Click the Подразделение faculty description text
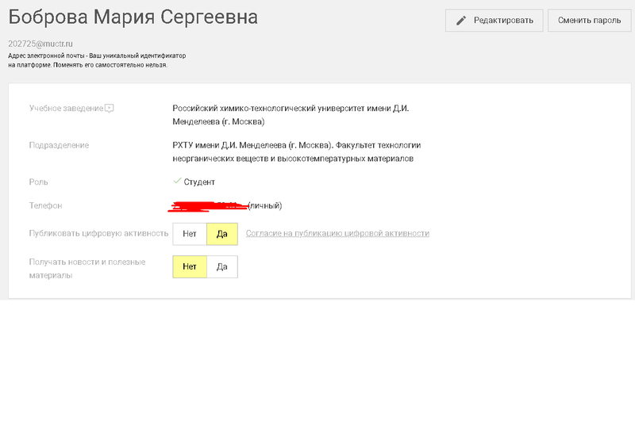Screen dimensions: 635x444 pos(296,152)
